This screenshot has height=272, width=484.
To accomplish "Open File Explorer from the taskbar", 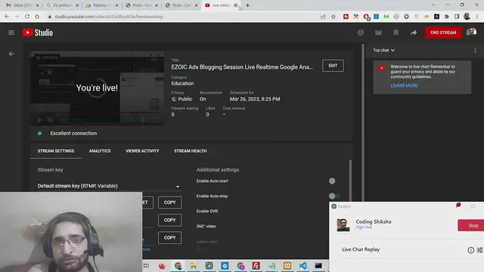I will [x=194, y=265].
